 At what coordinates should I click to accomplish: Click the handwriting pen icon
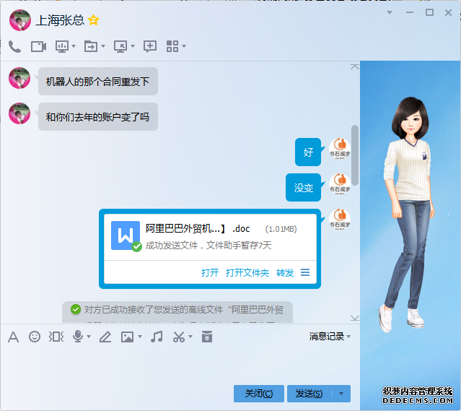[x=105, y=337]
